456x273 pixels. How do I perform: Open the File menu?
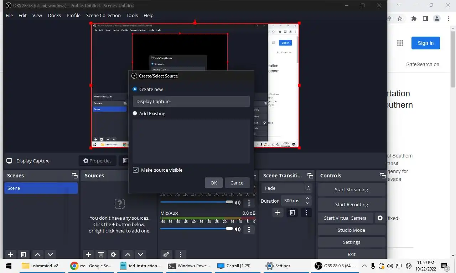tap(9, 15)
